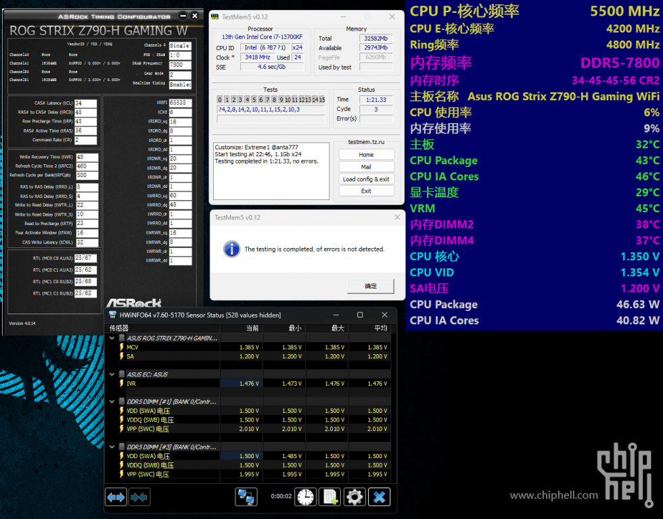The height and width of the screenshot is (519, 663).
Task: Maximize the HWiNFO64 Sensor Status window
Action: coord(360,315)
